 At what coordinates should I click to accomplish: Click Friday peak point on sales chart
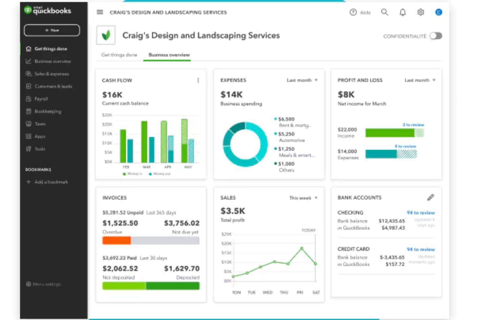coord(302,248)
